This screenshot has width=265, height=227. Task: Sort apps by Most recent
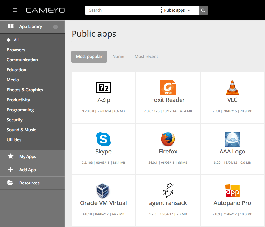146,57
